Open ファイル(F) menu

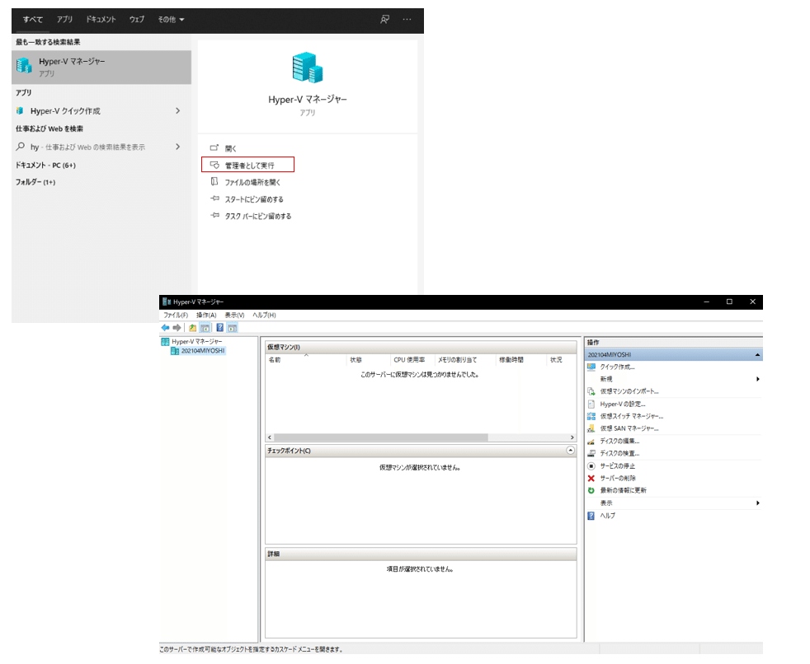(176, 316)
